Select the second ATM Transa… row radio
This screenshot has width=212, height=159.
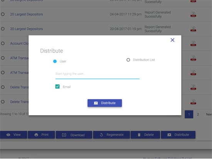(x=3, y=72)
